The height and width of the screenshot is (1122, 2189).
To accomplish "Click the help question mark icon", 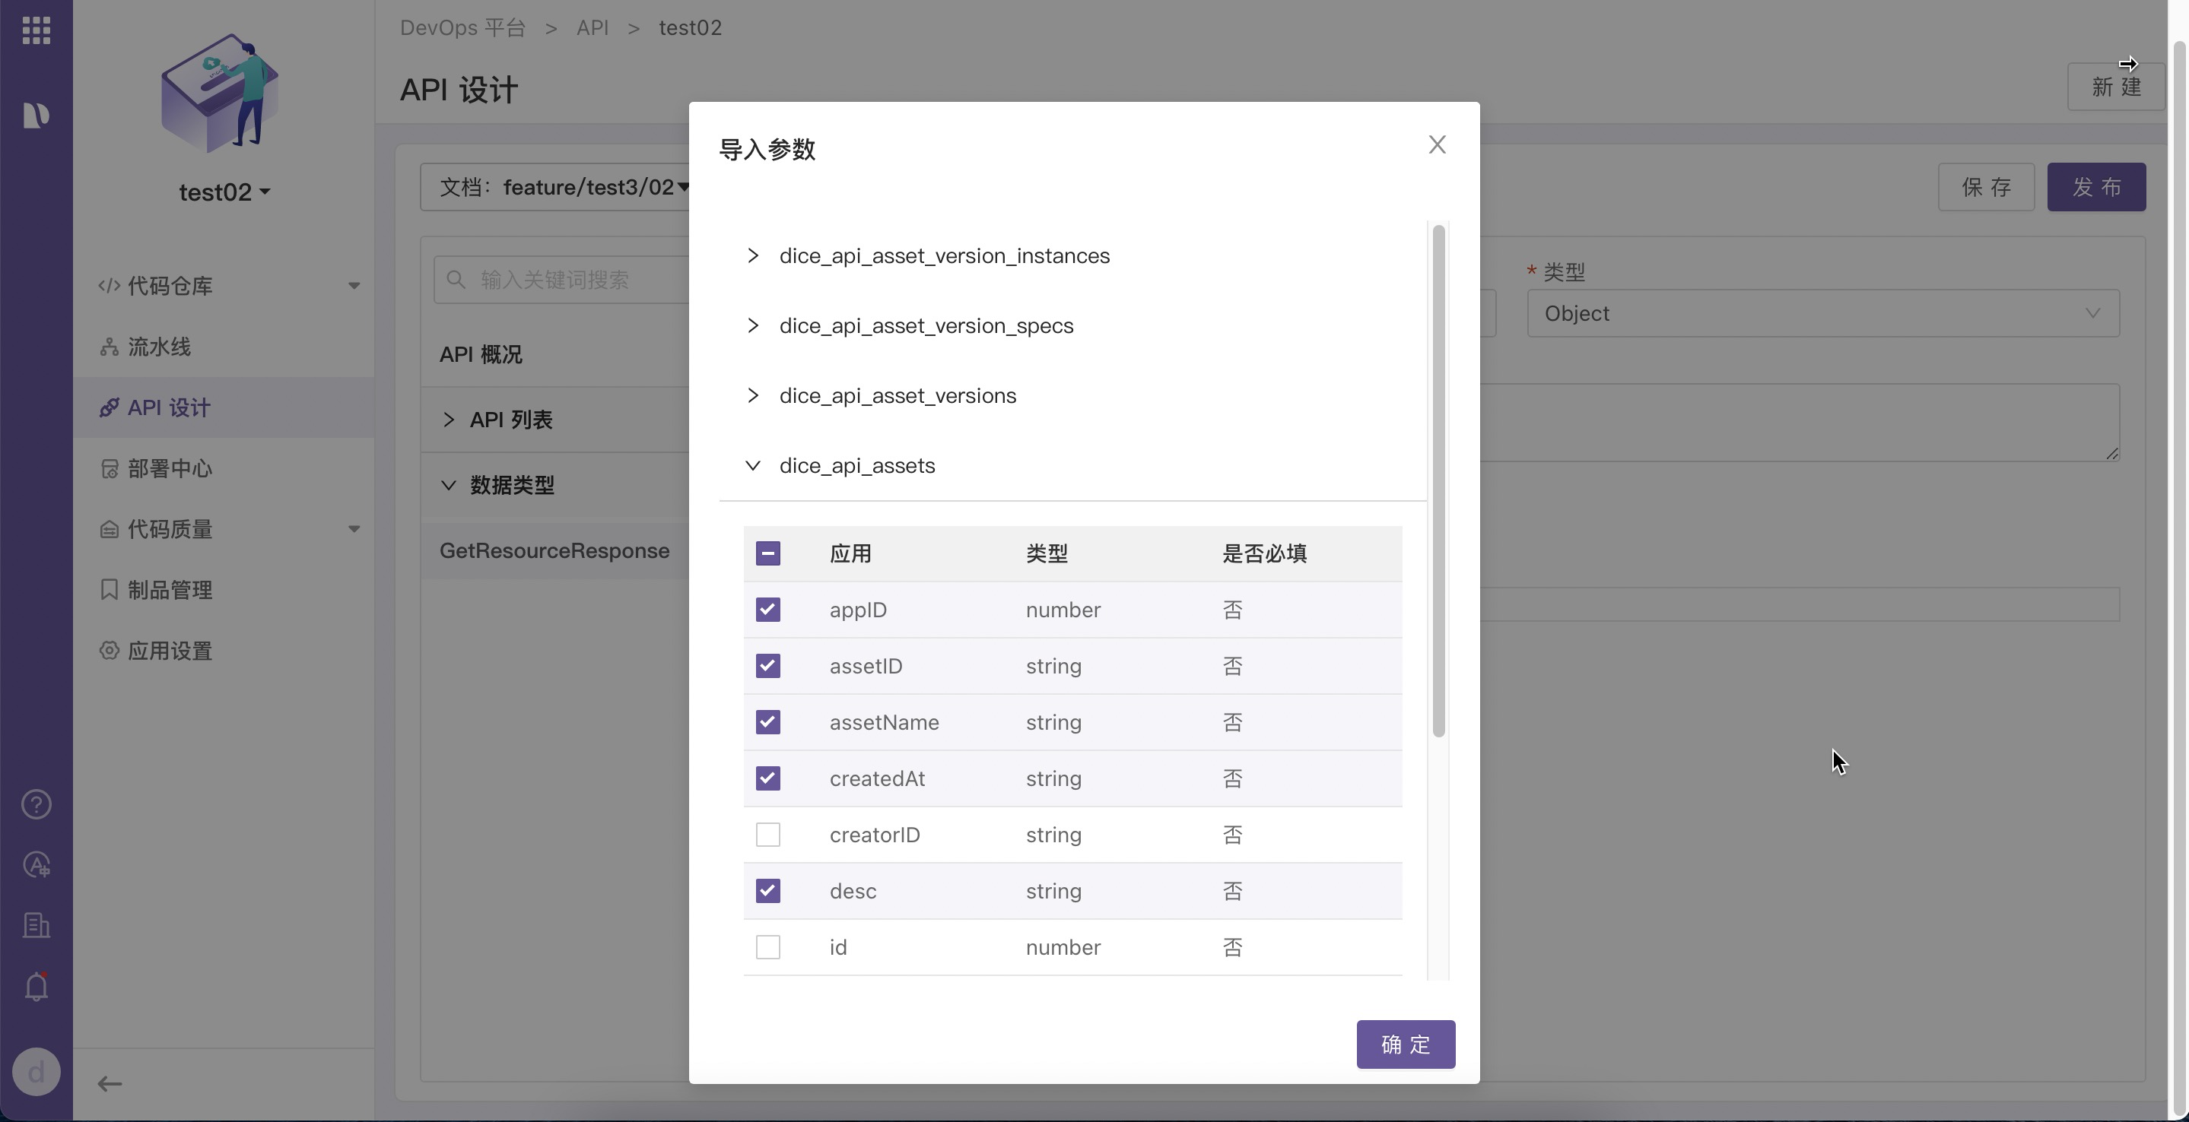I will coord(36,804).
